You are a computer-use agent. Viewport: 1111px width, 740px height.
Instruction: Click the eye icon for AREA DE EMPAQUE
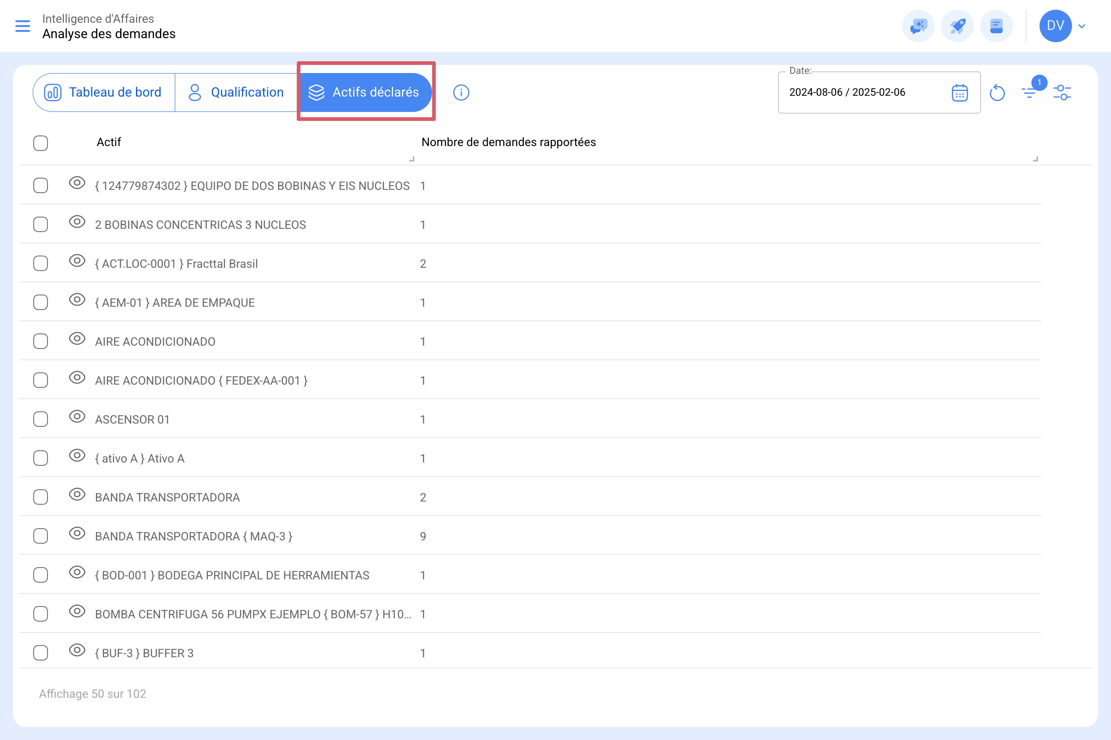[x=77, y=300]
